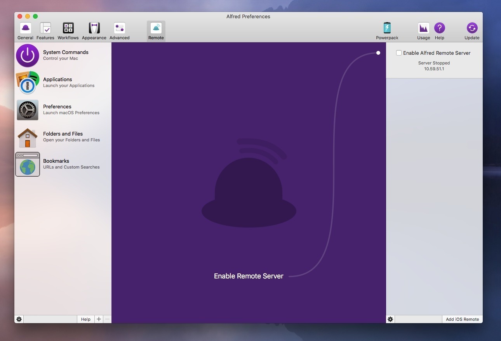Select the Bookmarks globe item
This screenshot has height=341, width=501.
click(x=28, y=164)
